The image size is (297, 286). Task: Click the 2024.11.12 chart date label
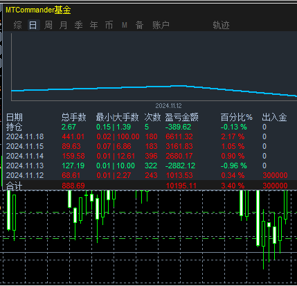pyautogui.click(x=168, y=106)
